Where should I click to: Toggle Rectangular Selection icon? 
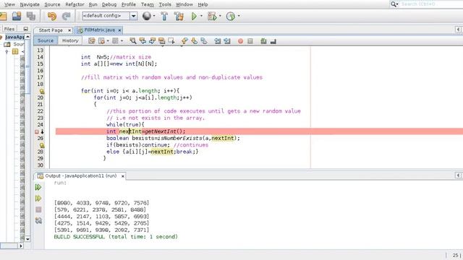(171, 41)
